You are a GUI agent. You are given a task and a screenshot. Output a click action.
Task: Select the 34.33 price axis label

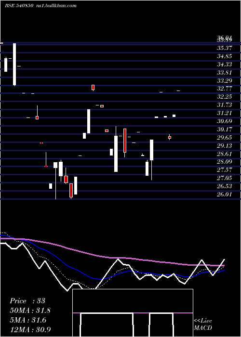(x=225, y=65)
